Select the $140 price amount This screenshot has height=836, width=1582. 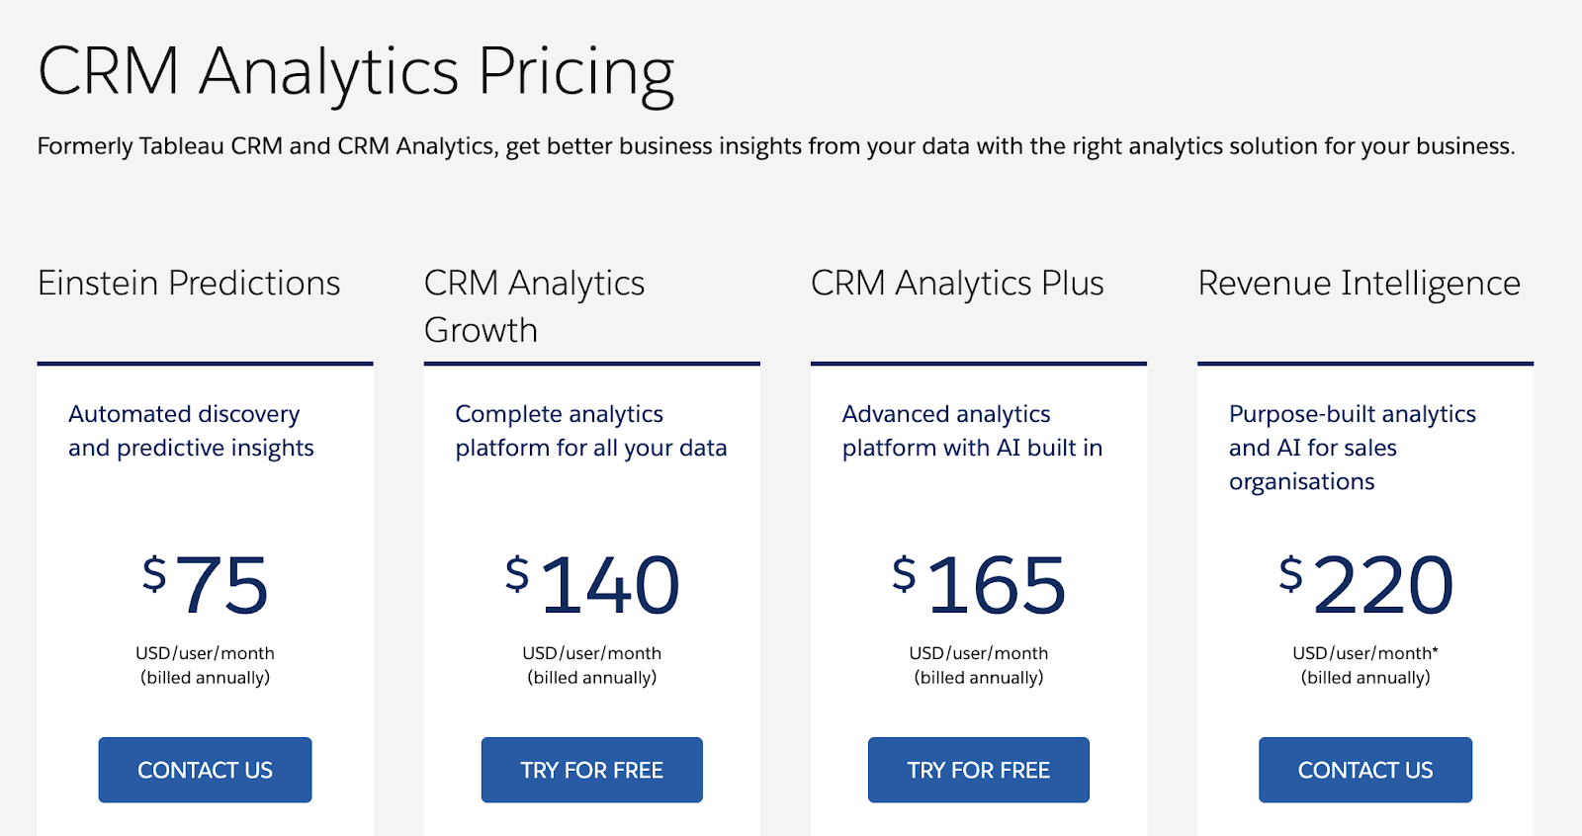coord(592,585)
